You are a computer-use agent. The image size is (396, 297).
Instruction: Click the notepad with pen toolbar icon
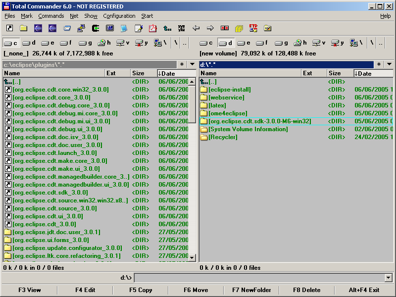pos(139,28)
